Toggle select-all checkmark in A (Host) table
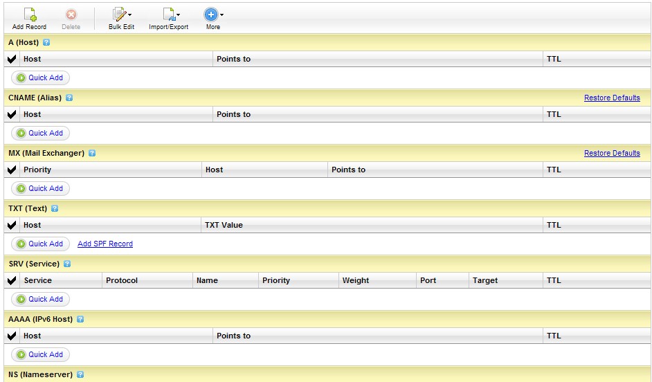Image resolution: width=652 pixels, height=382 pixels. click(x=12, y=59)
